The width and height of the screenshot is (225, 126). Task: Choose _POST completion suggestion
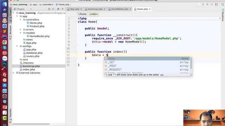pyautogui.click(x=147, y=66)
